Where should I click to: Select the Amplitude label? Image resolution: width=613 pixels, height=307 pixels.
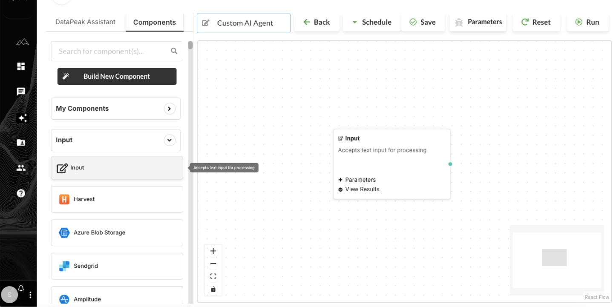tap(87, 299)
